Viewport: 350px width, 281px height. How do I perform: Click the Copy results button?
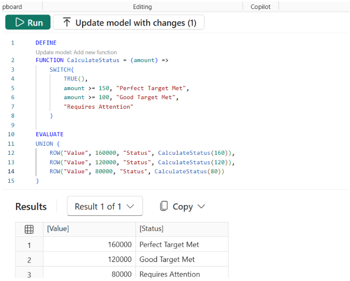(x=182, y=206)
